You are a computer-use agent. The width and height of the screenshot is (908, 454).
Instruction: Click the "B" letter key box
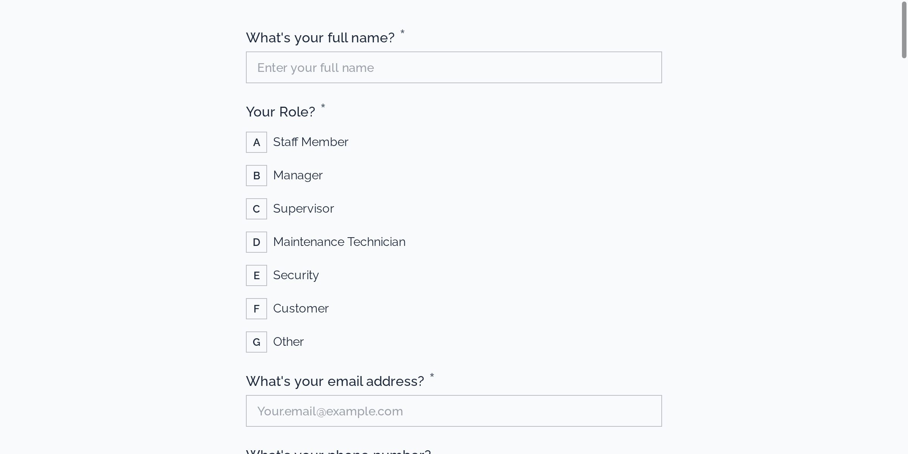coord(257,176)
